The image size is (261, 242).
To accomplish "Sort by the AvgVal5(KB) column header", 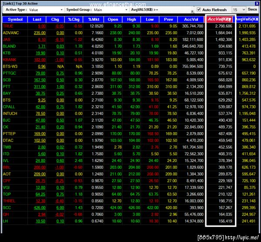I will [x=247, y=20].
